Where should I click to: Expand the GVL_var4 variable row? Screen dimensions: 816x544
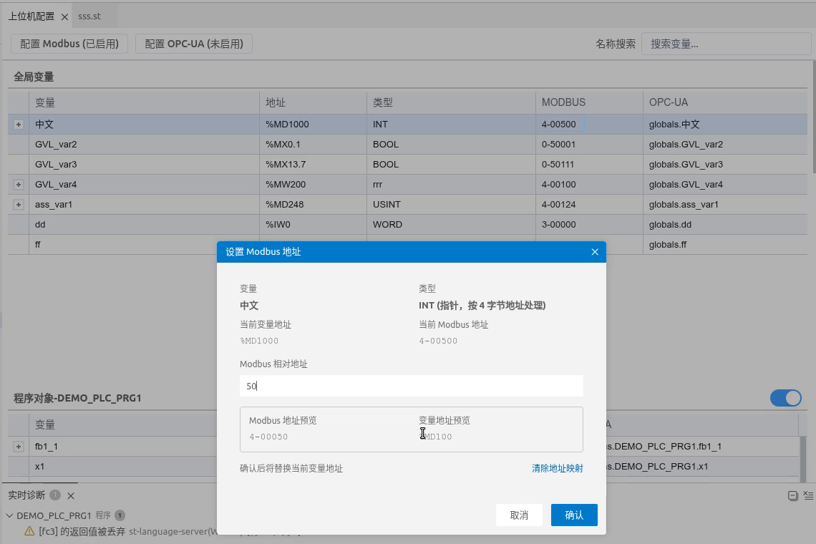coord(18,185)
